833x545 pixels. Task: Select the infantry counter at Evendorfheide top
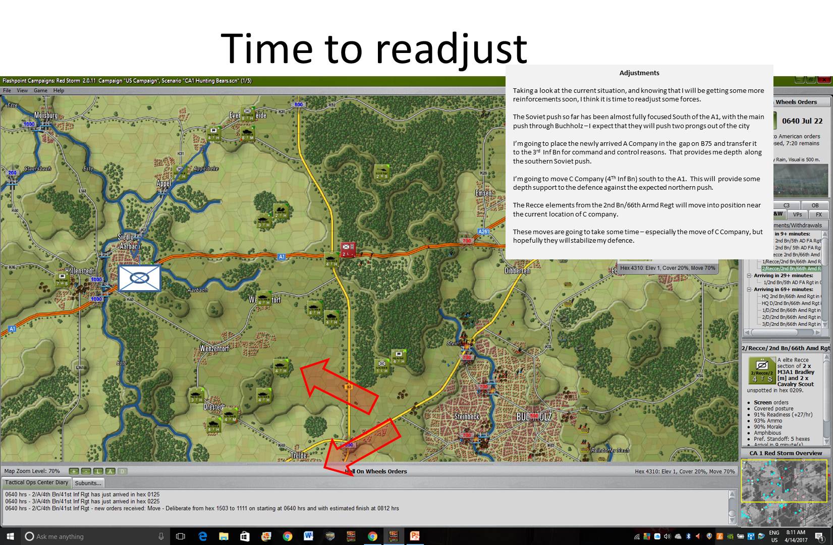click(247, 115)
